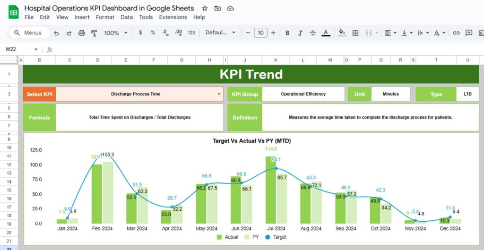Image resolution: width=484 pixels, height=250 pixels.
Task: Toggle strikethrough formatting
Action: (313, 33)
